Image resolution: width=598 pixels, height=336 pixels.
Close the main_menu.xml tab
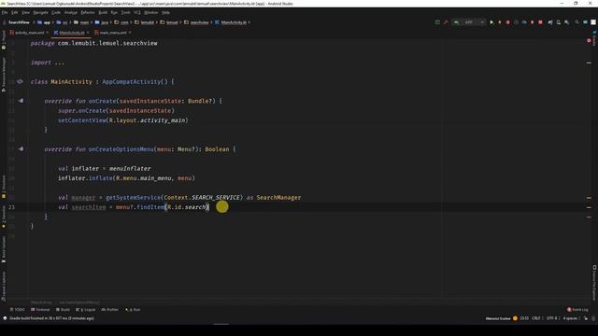tap(130, 33)
